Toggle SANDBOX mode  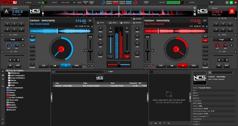(x=137, y=19)
